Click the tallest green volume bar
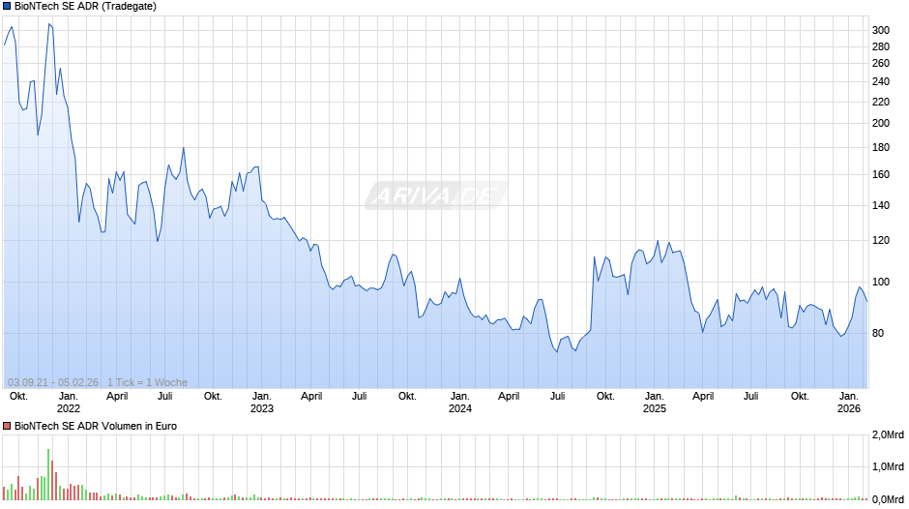Viewport: 909px width, 509px height. click(x=48, y=475)
